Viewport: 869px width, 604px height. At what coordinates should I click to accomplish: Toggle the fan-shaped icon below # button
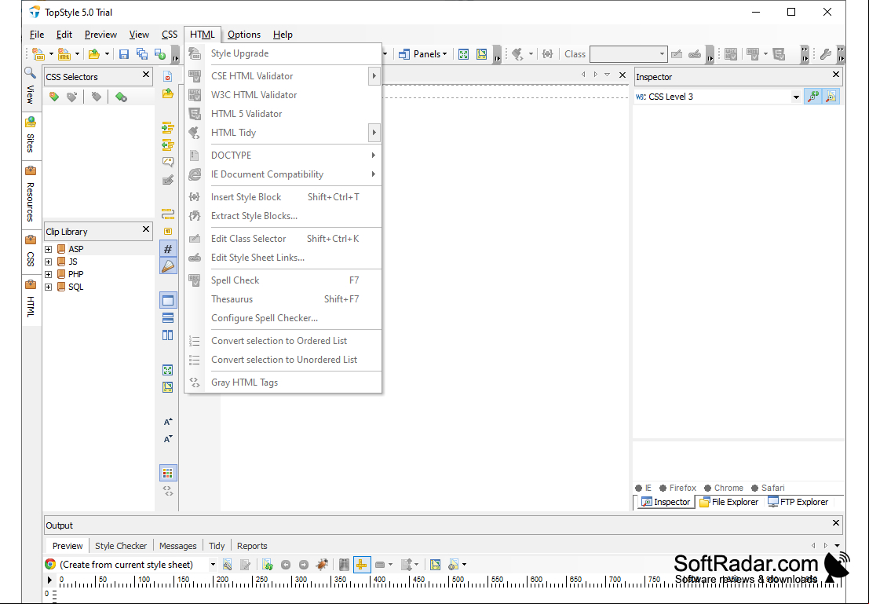pos(168,265)
